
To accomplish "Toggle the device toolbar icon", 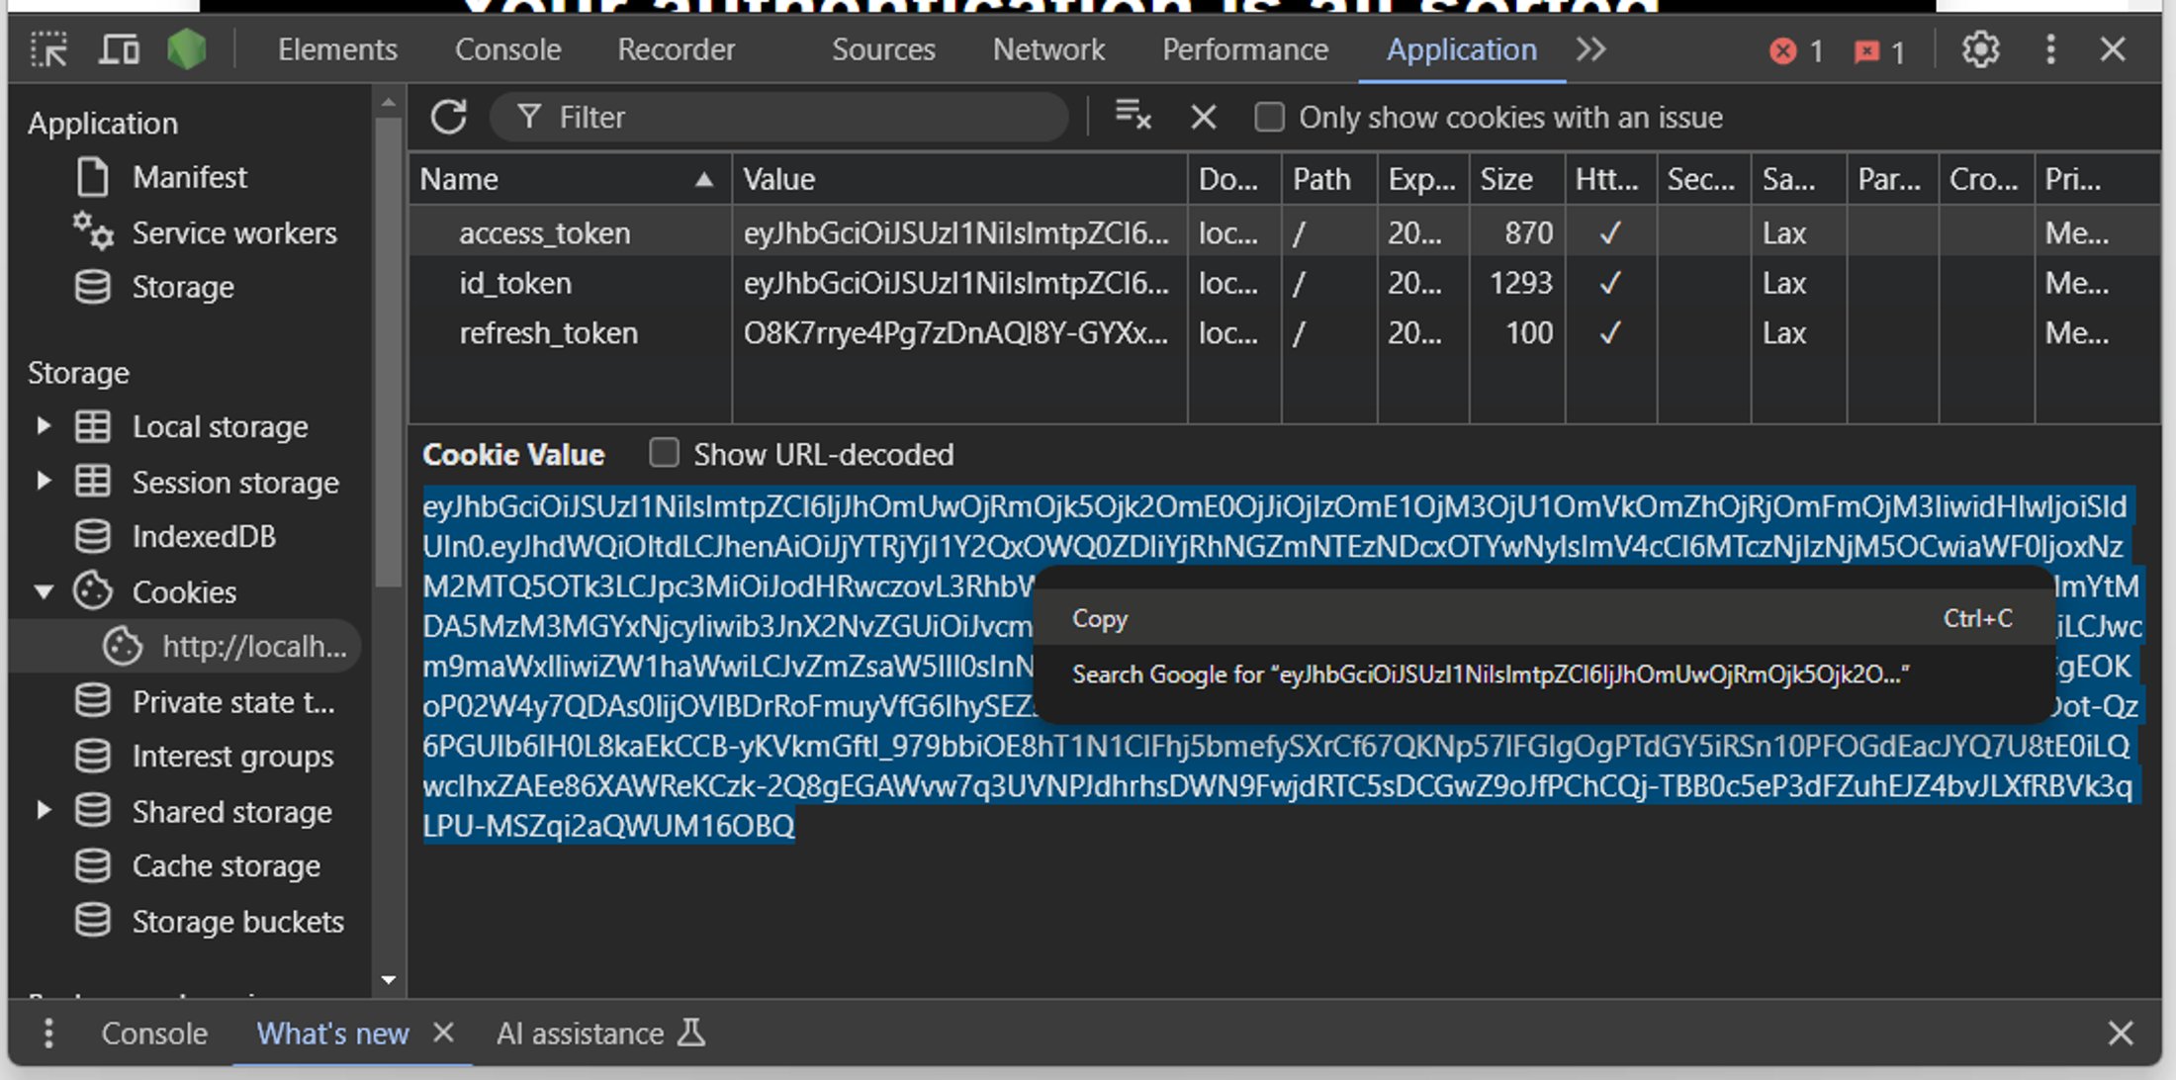I will (119, 49).
